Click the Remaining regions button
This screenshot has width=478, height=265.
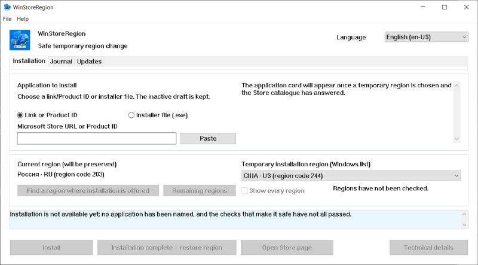(x=200, y=190)
